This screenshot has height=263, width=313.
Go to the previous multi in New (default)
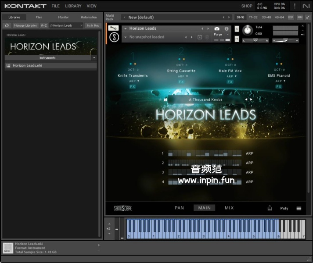pos(223,18)
